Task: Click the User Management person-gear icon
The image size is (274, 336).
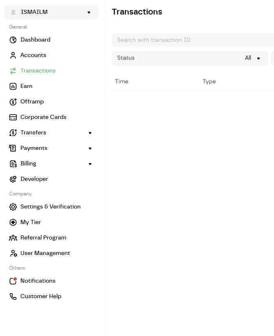Action: pos(13,253)
